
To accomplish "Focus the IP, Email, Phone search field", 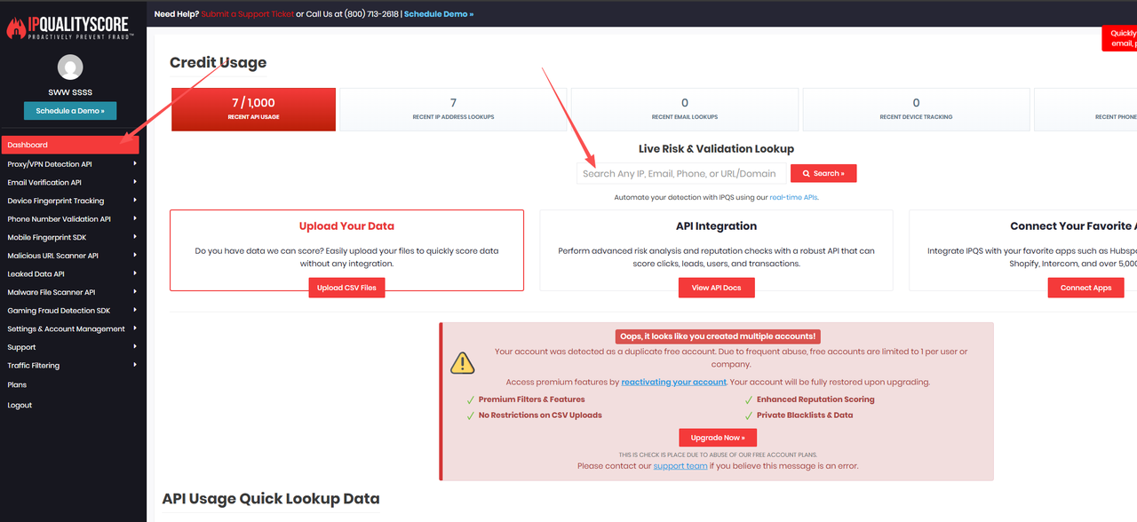I will pos(680,174).
